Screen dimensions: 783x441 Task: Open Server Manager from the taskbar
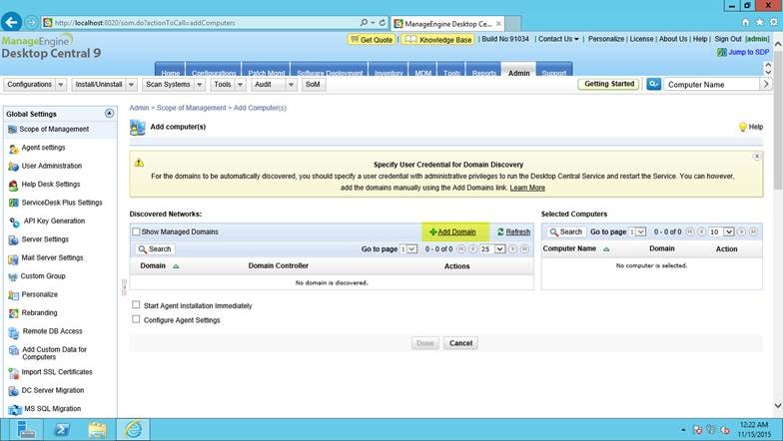(25, 429)
